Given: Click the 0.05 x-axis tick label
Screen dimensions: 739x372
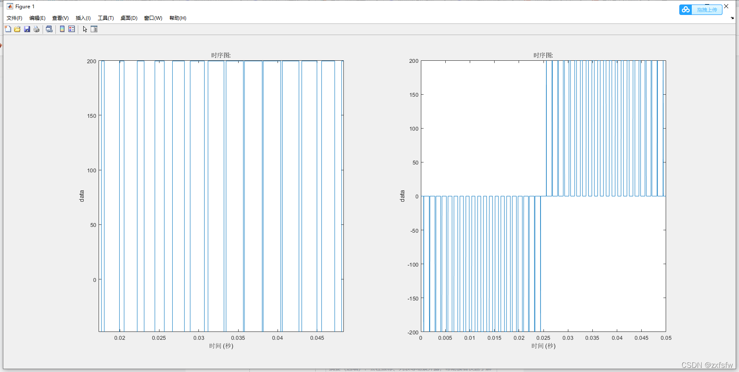Looking at the screenshot, I should point(666,338).
